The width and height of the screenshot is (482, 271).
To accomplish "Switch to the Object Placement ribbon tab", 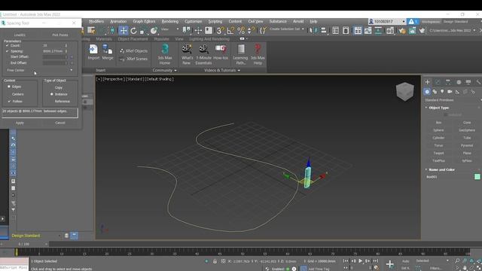I will pyautogui.click(x=133, y=39).
